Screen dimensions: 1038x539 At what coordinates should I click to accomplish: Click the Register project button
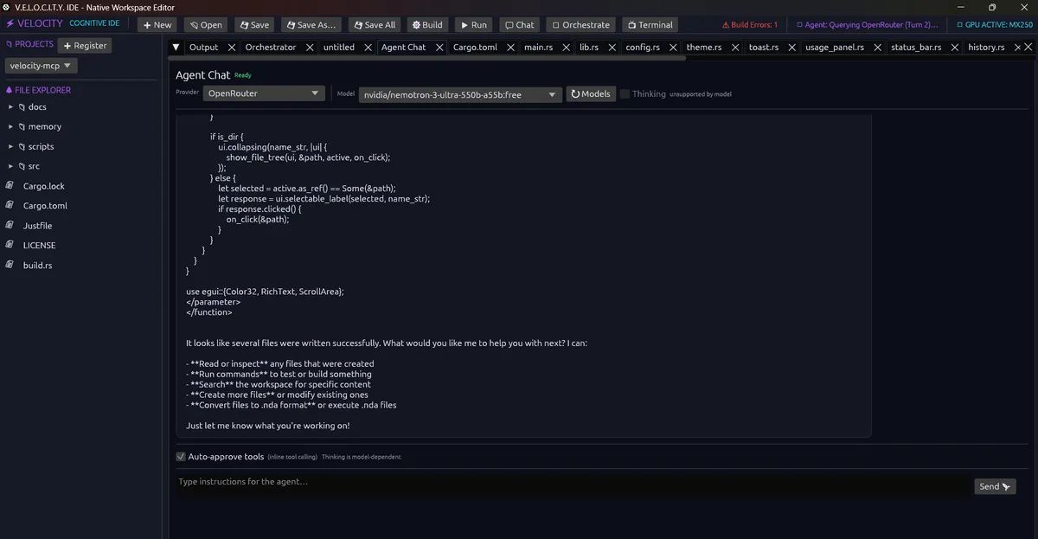pyautogui.click(x=85, y=45)
